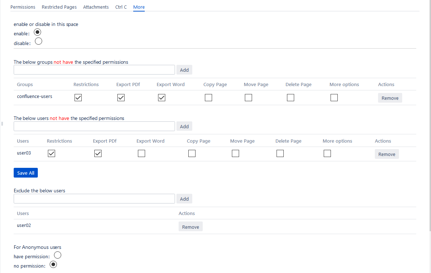Check Export Word for user03

tap(141, 153)
